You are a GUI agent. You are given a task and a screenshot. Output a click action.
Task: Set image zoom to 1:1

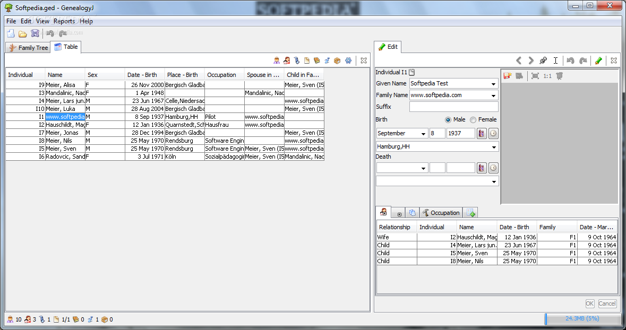(x=547, y=76)
